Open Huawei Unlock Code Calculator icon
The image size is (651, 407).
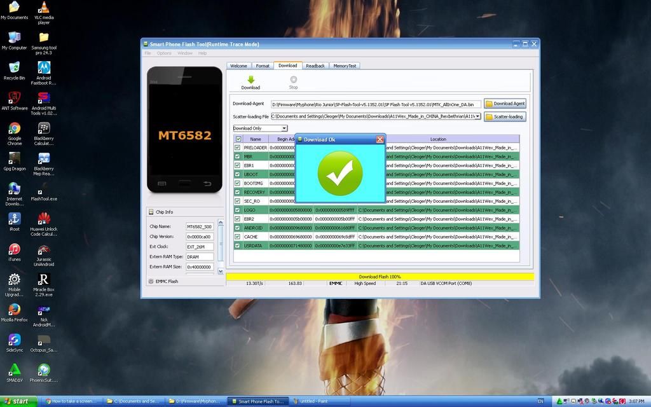pyautogui.click(x=44, y=219)
